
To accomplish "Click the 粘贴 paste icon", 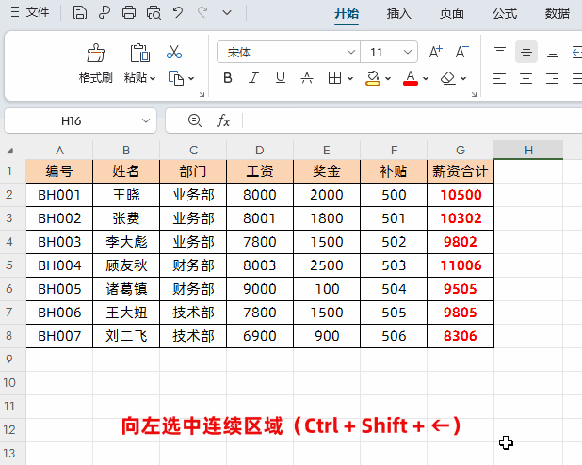I will point(140,53).
